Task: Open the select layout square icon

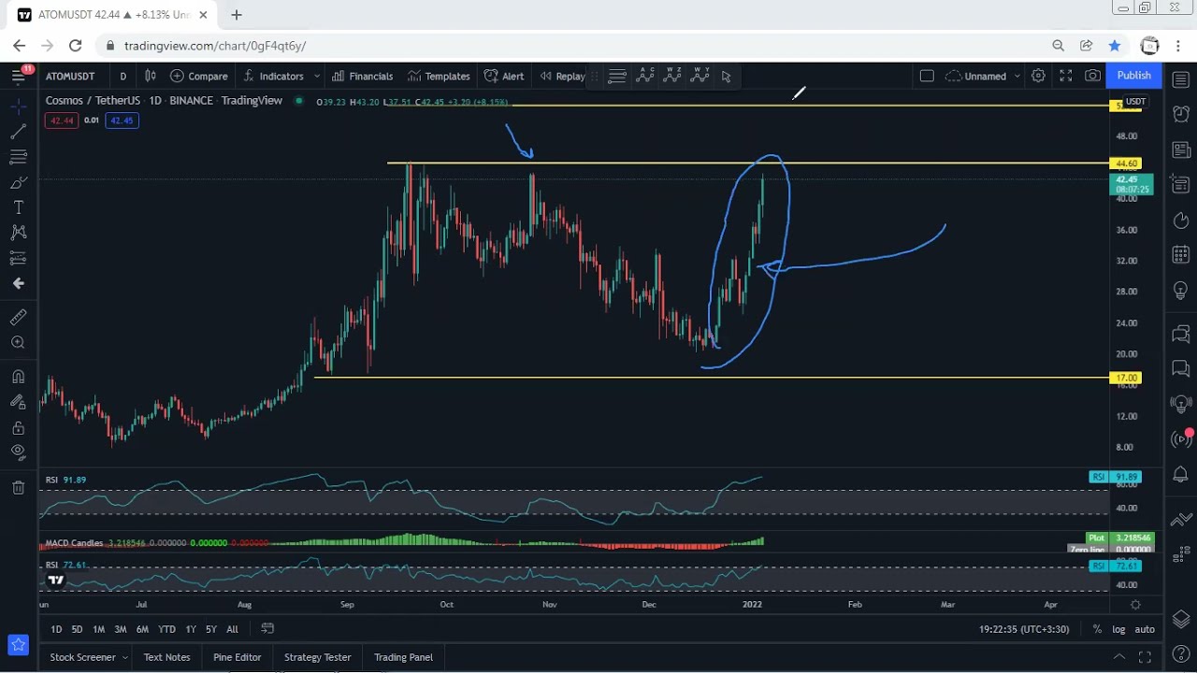Action: click(x=927, y=76)
